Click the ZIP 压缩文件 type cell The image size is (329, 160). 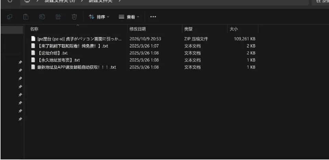tap(196, 39)
